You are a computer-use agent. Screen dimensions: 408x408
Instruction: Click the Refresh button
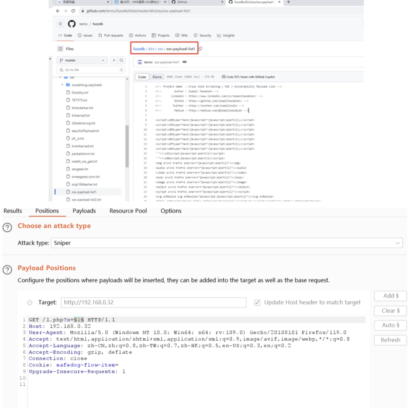click(x=391, y=340)
